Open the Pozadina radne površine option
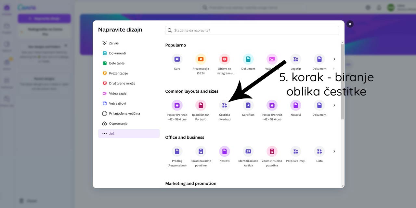 201,151
